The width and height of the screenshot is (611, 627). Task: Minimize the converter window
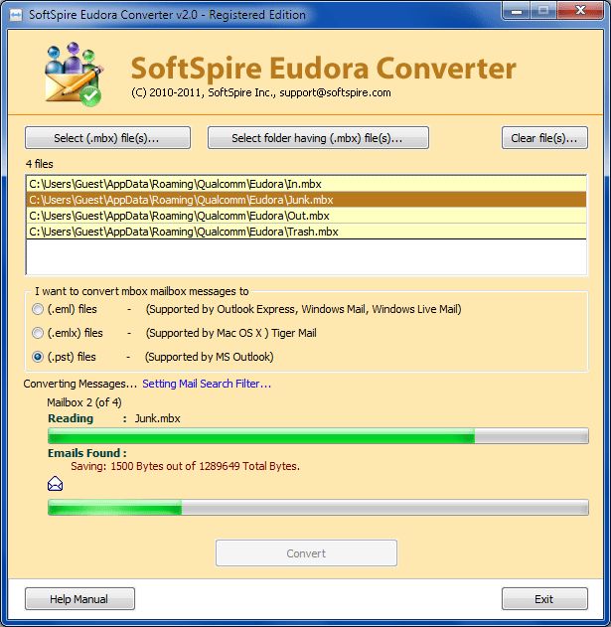pos(517,11)
